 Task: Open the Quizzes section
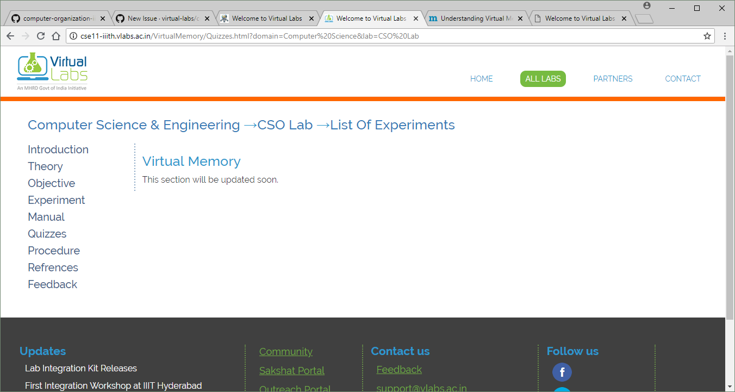pyautogui.click(x=47, y=233)
